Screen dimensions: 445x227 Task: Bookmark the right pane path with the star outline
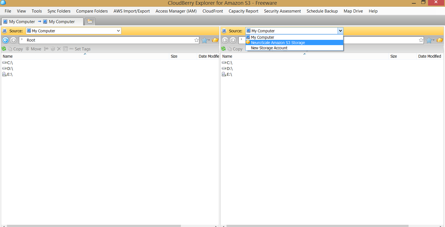click(421, 40)
